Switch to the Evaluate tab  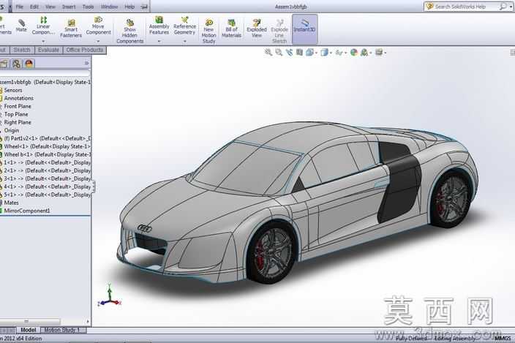point(48,50)
